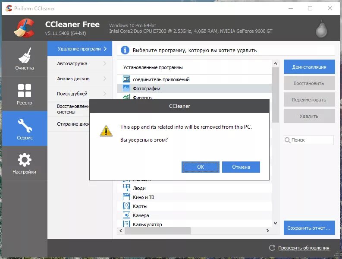The image size is (342, 259).
Task: Select the Сервис tools section
Action: coord(25,129)
